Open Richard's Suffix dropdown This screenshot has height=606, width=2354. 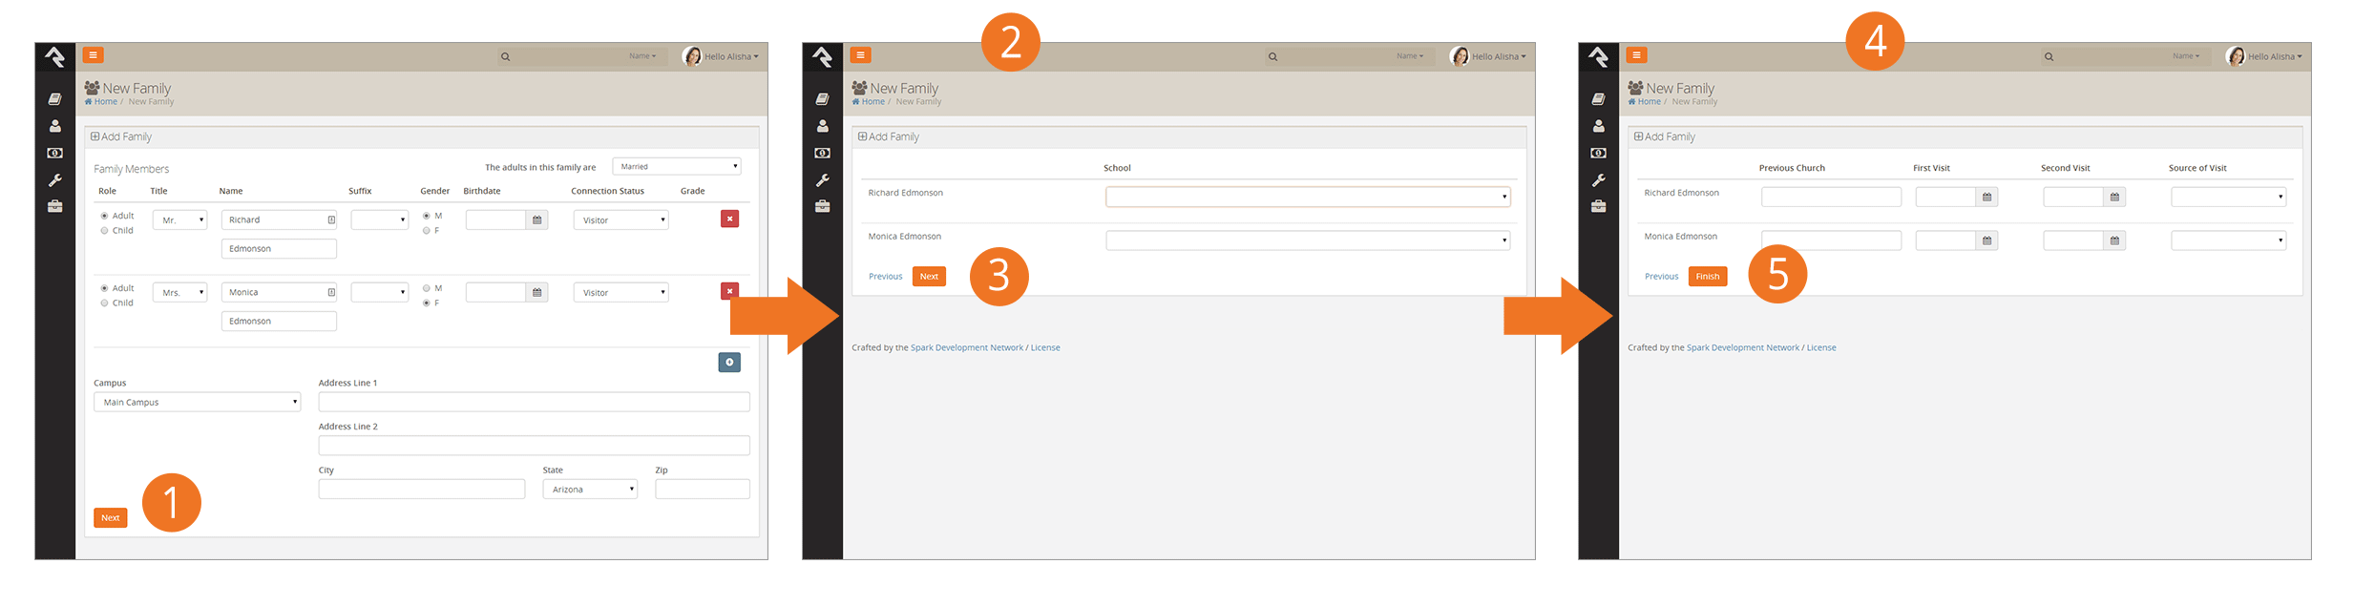click(380, 220)
